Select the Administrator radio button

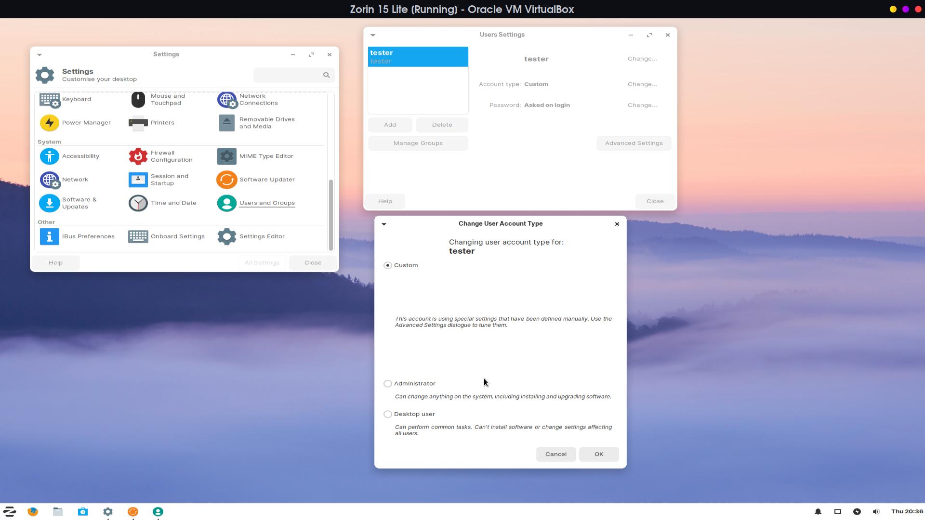click(388, 384)
